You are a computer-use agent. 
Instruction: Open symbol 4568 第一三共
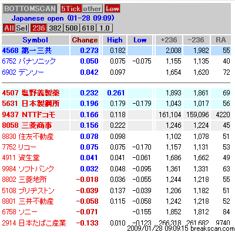coord(27,51)
